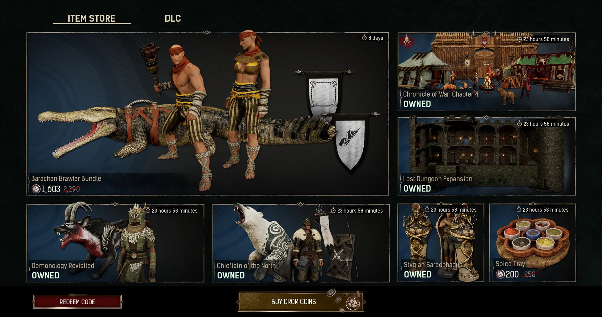The width and height of the screenshot is (602, 317).
Task: View the Chieftain of the North bundle
Action: coord(301,243)
